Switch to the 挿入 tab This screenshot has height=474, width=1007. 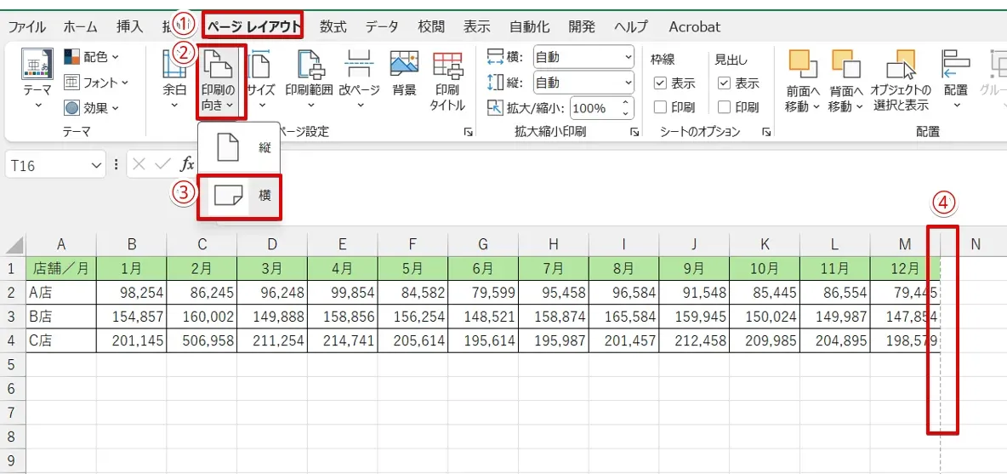(x=130, y=27)
